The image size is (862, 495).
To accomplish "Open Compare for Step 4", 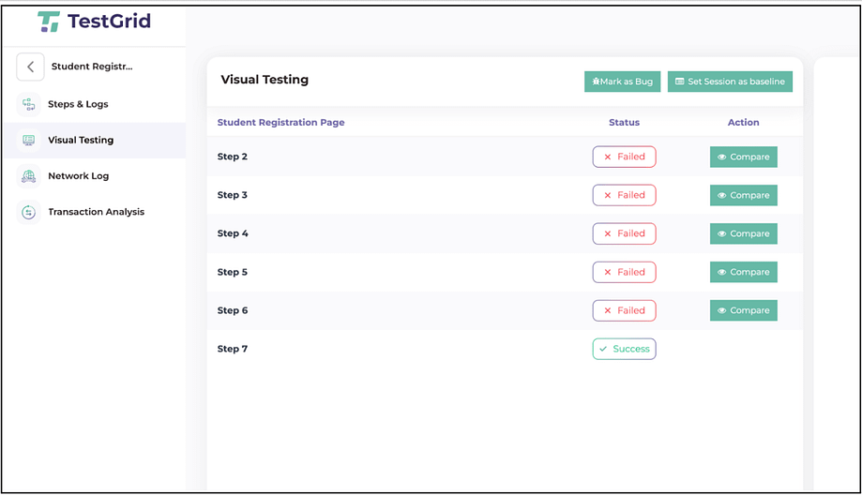I will click(x=743, y=234).
